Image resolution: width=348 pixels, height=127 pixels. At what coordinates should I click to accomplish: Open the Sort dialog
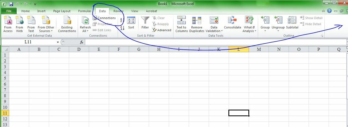[x=131, y=23]
